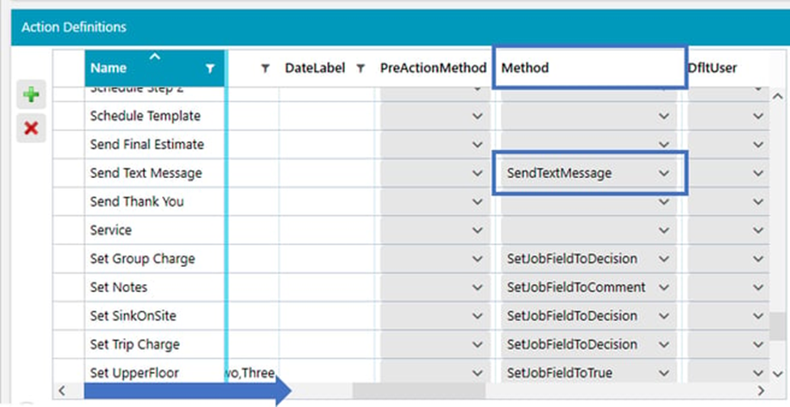Screen dimensions: 790x407
Task: Select the Set UpperFloor row name
Action: (135, 373)
